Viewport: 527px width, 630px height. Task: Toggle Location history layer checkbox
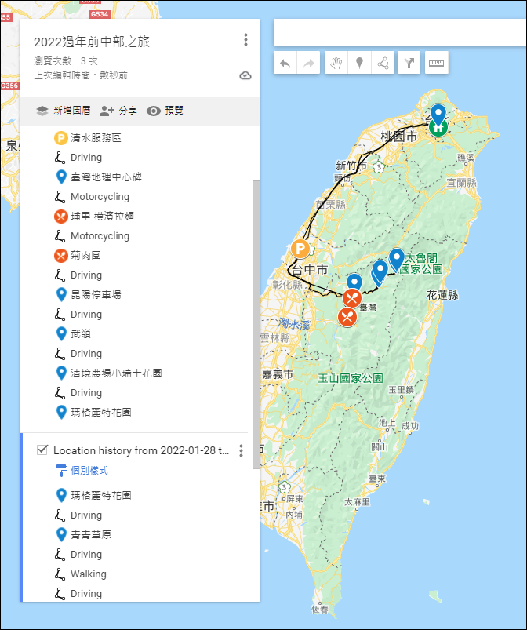pos(42,450)
